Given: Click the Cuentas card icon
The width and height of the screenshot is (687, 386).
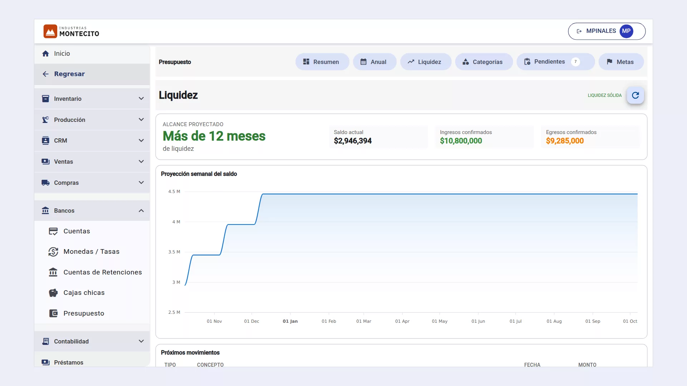Looking at the screenshot, I should tap(53, 231).
